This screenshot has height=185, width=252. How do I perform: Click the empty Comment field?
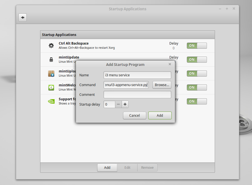coord(137,95)
